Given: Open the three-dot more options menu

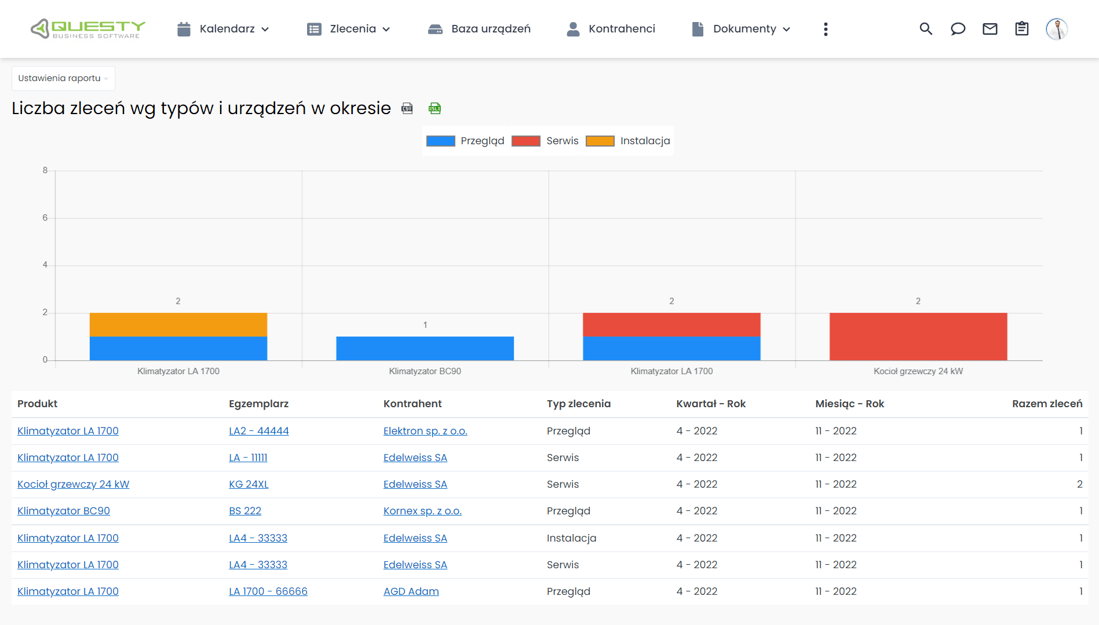Looking at the screenshot, I should click(x=826, y=29).
